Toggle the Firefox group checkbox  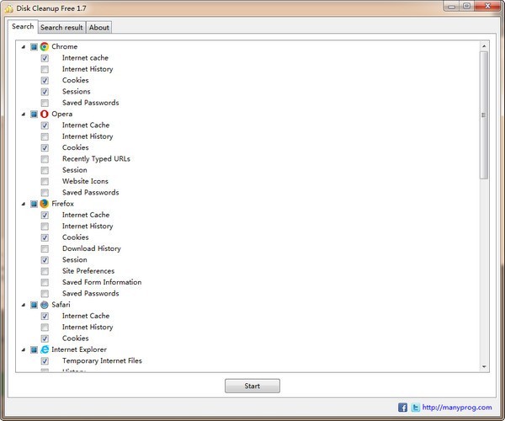(x=34, y=204)
